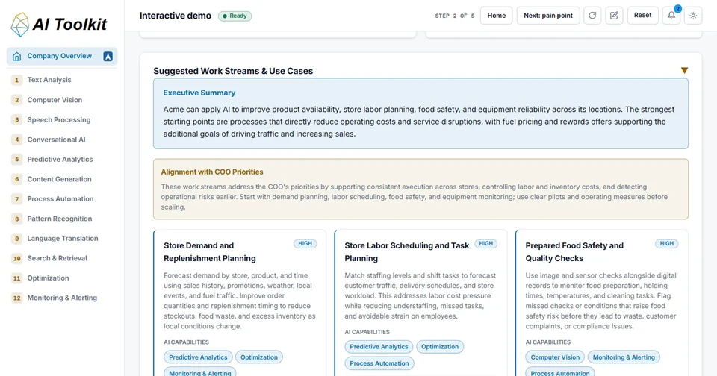
Task: Click the Suggested Work Streams & Use Cases heading
Action: click(233, 71)
